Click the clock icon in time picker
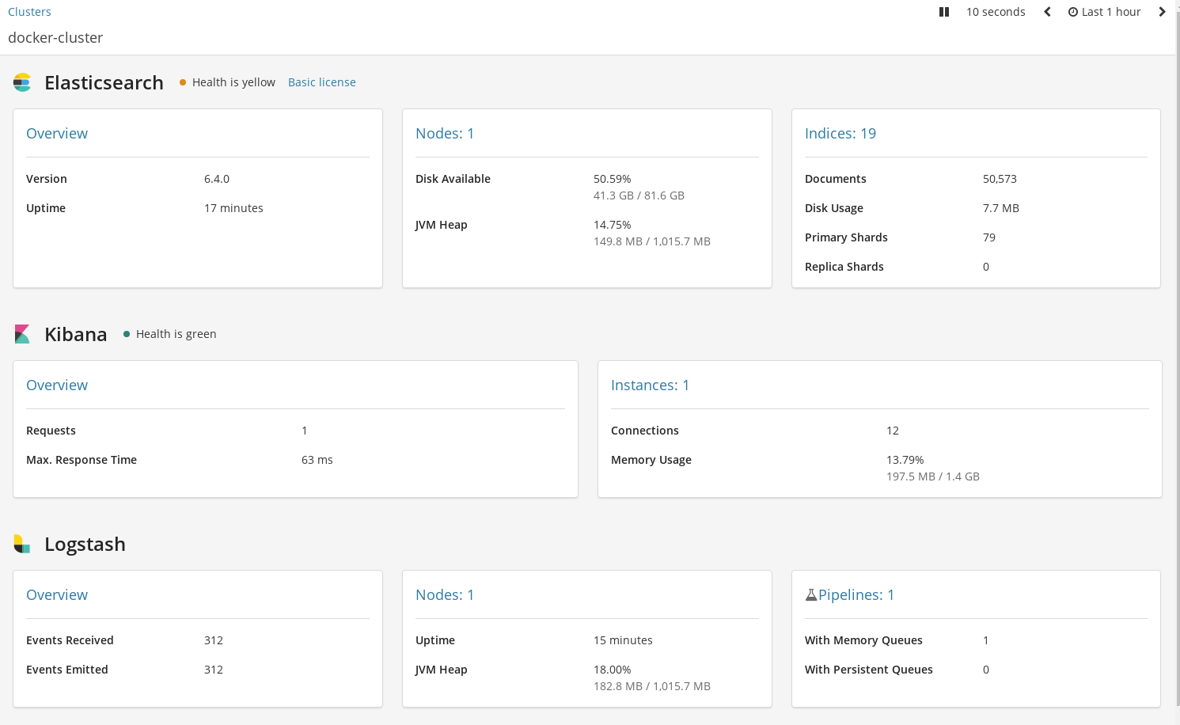The height and width of the screenshot is (725, 1180). [x=1073, y=12]
